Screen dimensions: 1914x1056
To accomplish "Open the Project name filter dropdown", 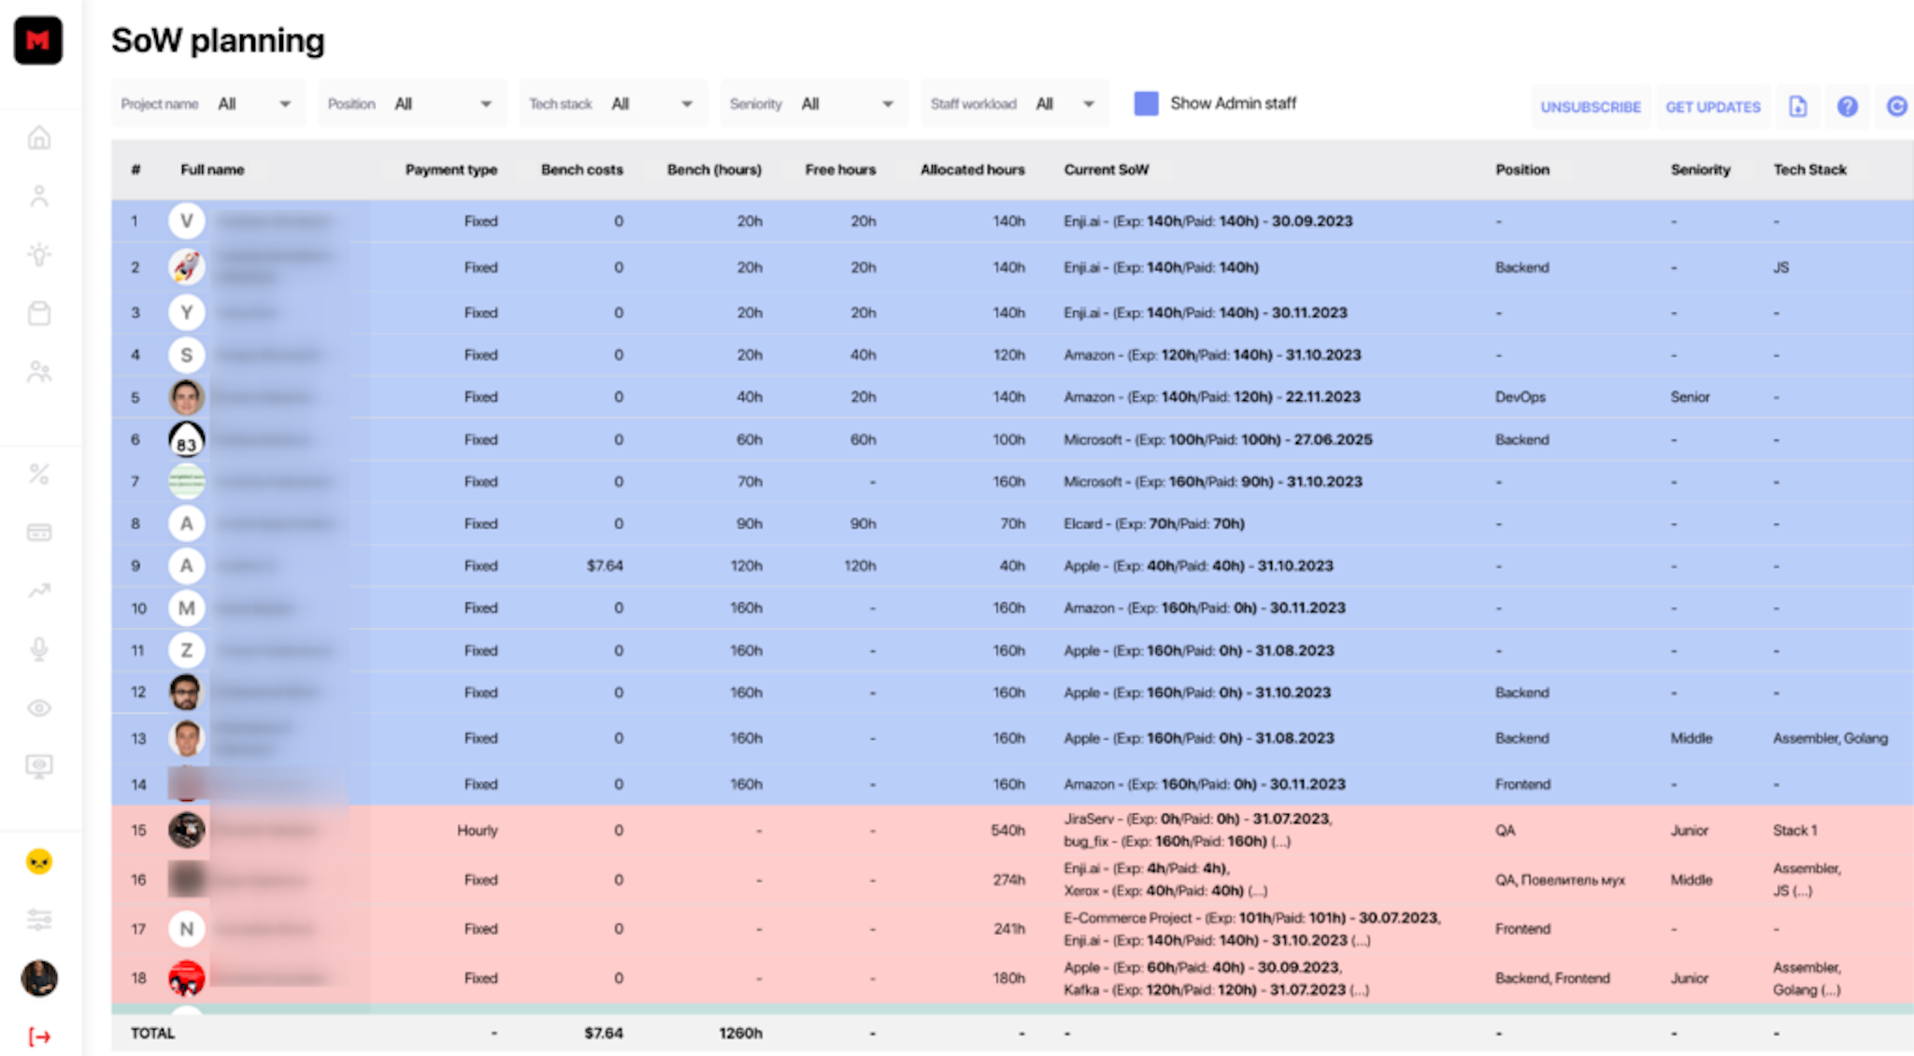I will click(207, 104).
